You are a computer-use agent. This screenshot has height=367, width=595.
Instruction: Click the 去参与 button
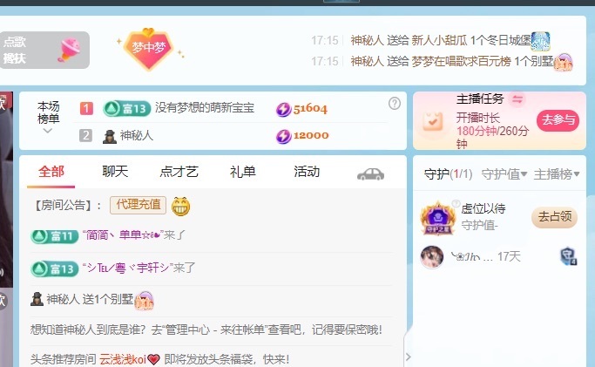click(x=558, y=120)
